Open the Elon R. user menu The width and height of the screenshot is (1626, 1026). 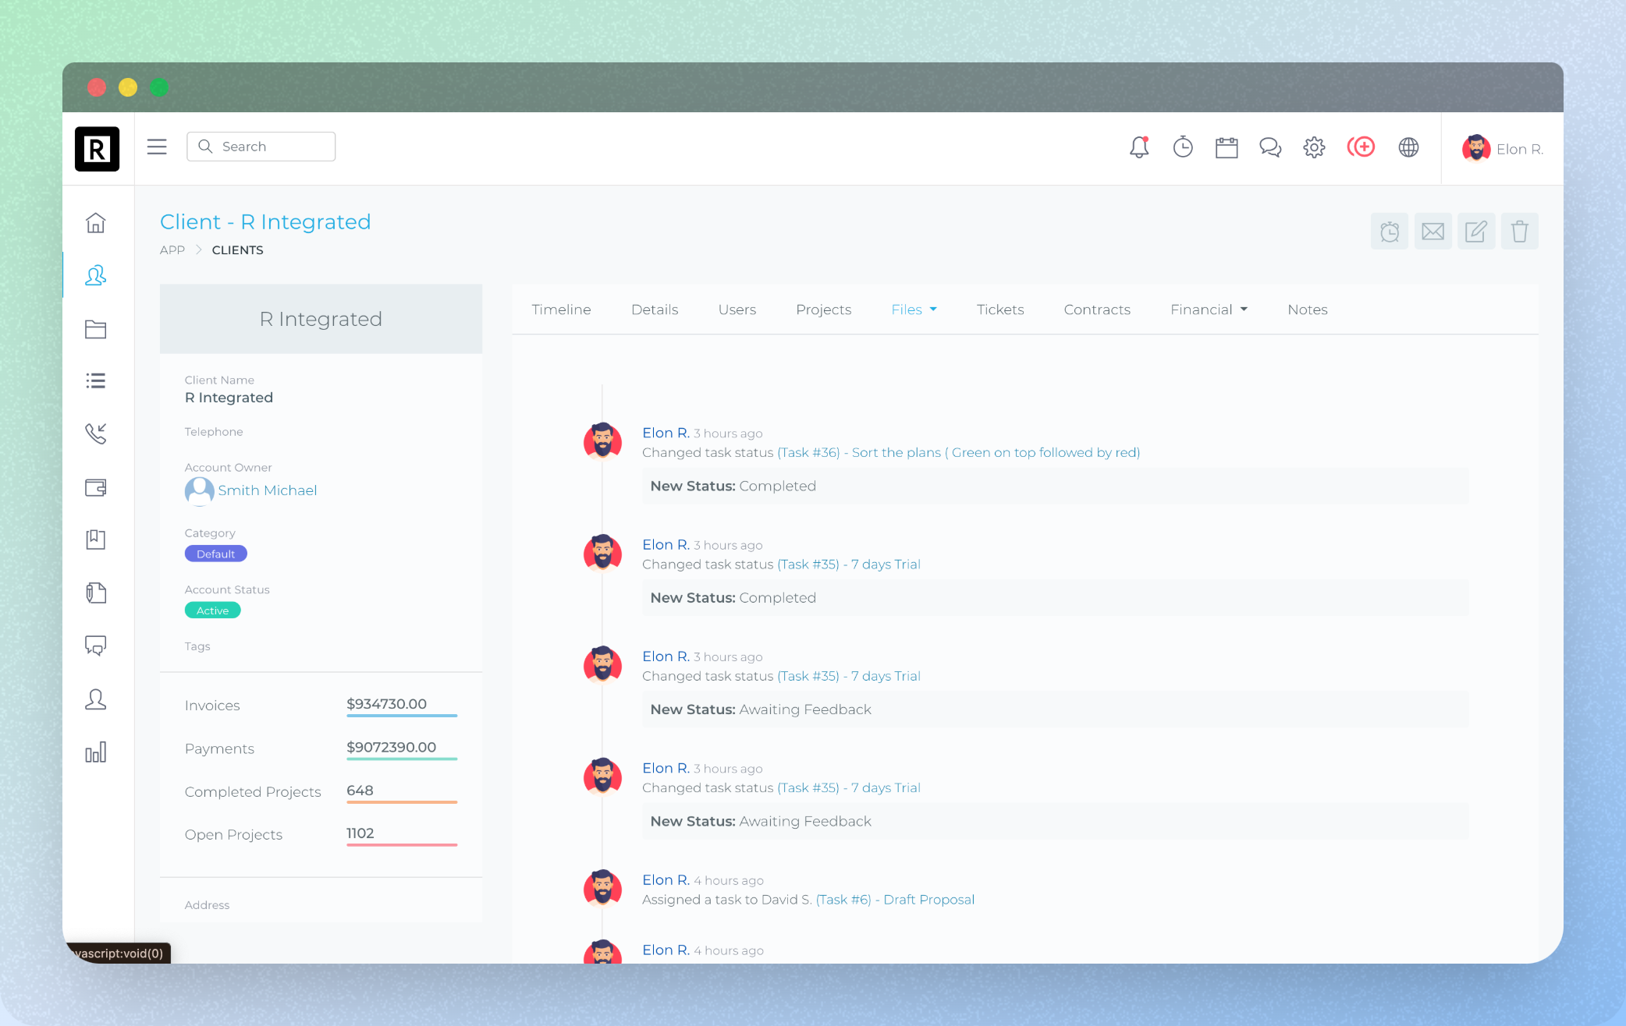[x=1503, y=149]
